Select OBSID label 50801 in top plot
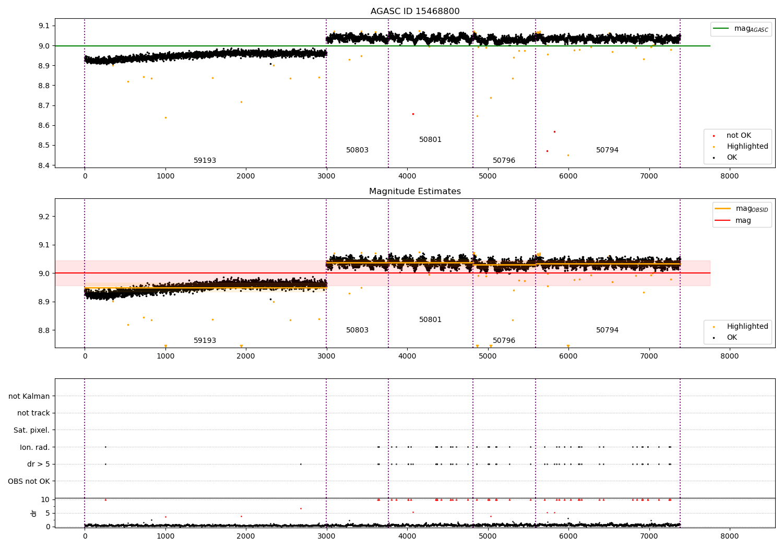 point(430,140)
